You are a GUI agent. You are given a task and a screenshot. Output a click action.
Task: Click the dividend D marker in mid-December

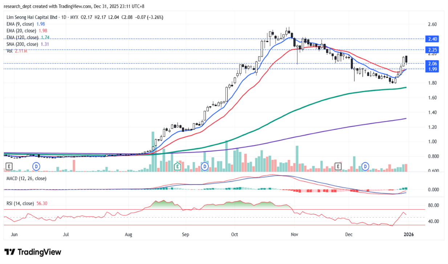tap(366, 166)
